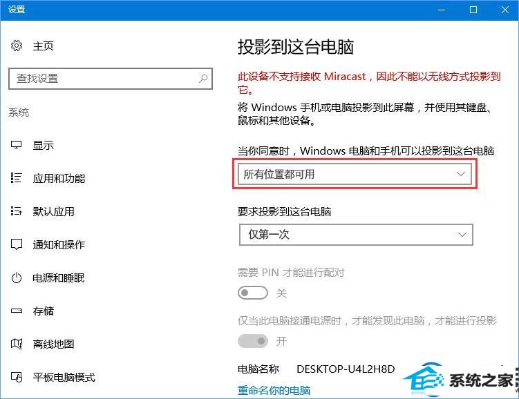Screen dimensions: 519x399
Task: Click the 查找设置 search field
Action: 110,79
